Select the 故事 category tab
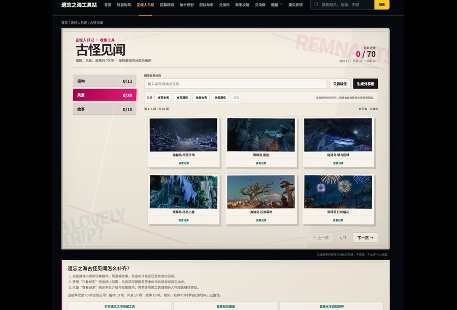The image size is (457, 310). point(105,109)
